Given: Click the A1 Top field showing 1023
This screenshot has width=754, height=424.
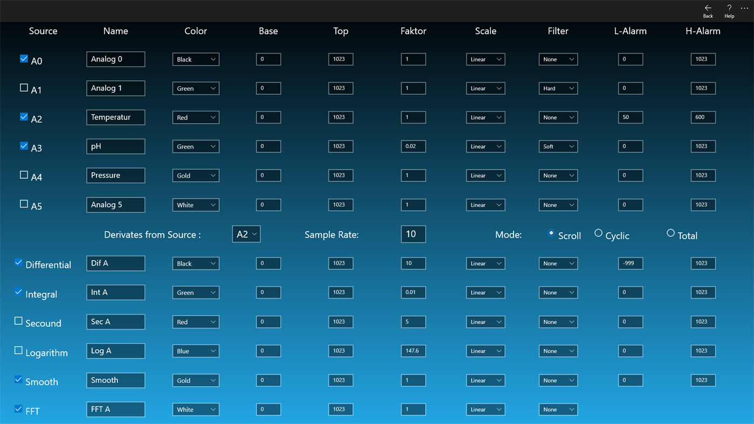Looking at the screenshot, I should pyautogui.click(x=341, y=88).
